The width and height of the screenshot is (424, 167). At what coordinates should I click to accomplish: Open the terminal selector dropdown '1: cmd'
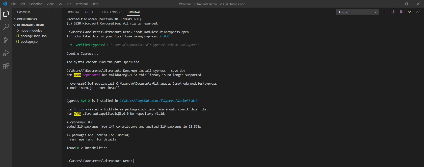point(357,12)
